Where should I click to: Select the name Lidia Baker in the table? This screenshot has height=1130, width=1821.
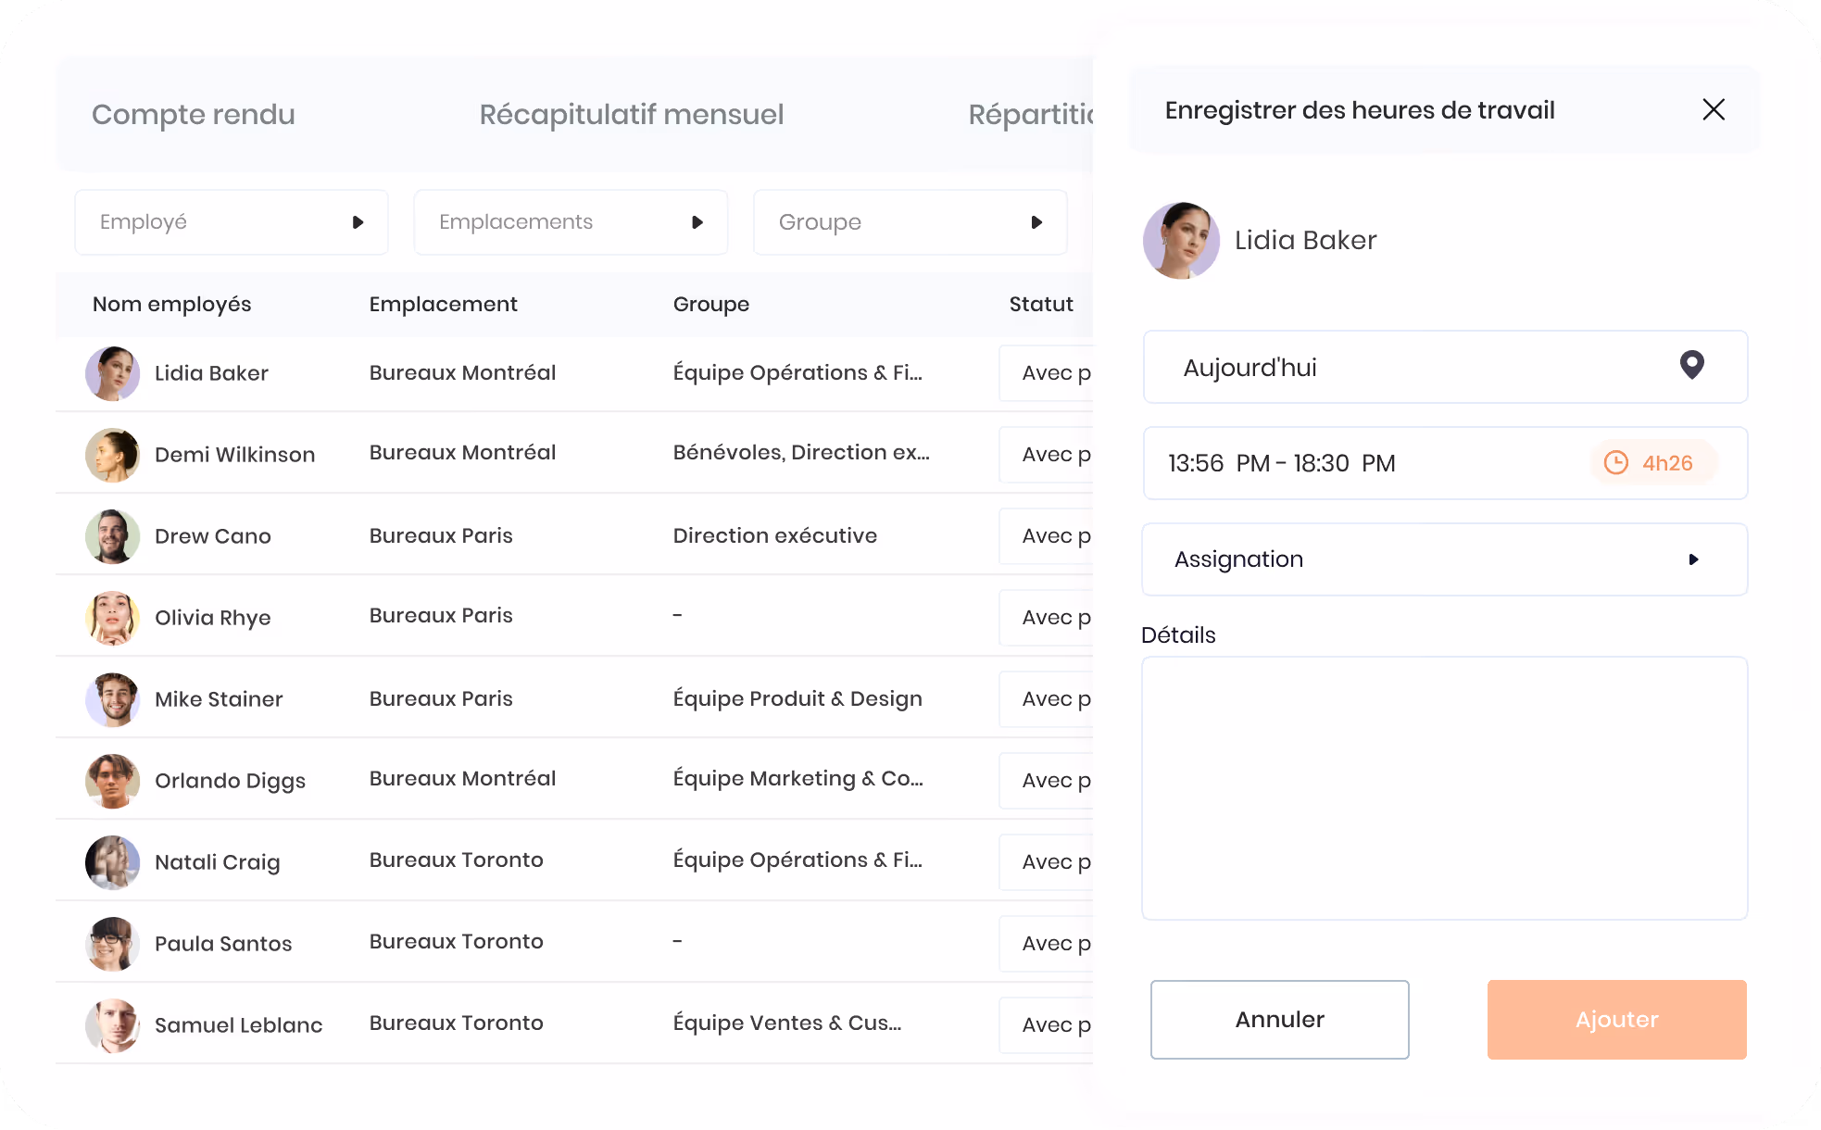(x=211, y=373)
